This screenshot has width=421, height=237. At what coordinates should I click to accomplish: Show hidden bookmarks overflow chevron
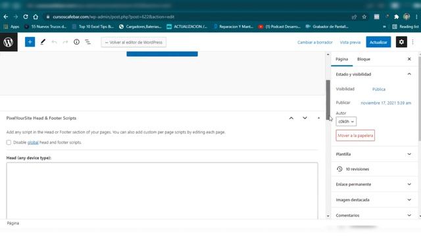click(x=384, y=26)
